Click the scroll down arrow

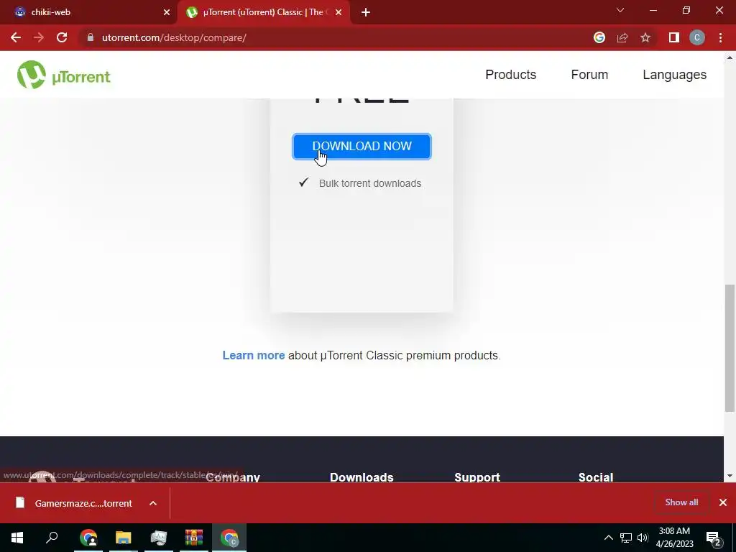coord(730,476)
